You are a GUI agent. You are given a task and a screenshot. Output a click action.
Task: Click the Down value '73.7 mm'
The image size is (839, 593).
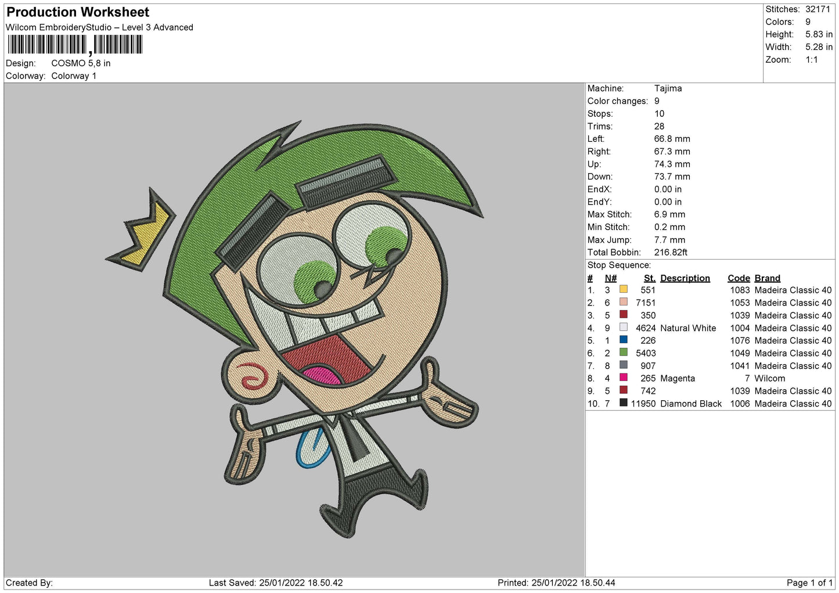(672, 177)
